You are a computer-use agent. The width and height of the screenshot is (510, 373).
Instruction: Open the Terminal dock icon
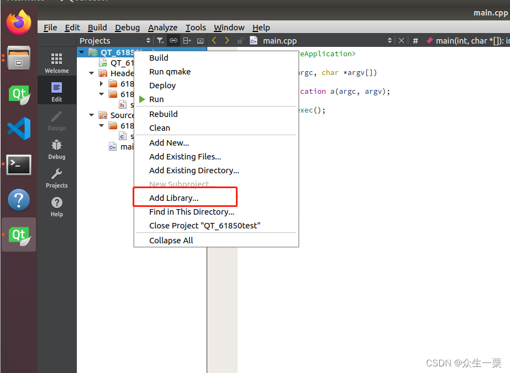pyautogui.click(x=19, y=165)
